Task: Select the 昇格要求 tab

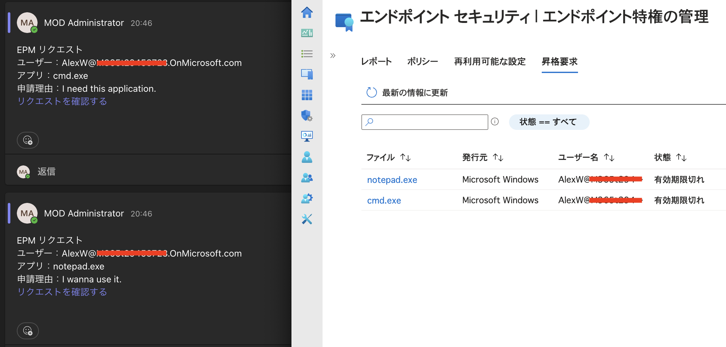Action: click(x=560, y=61)
